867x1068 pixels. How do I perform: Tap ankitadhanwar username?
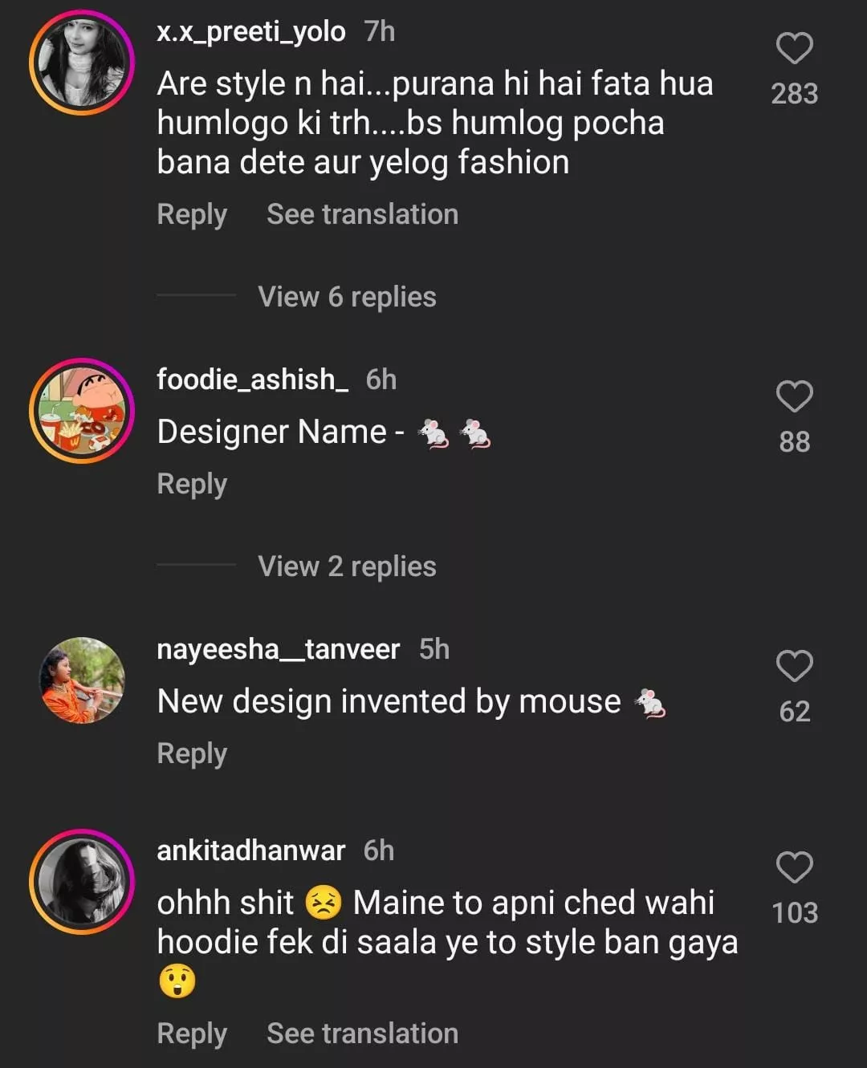tap(250, 851)
